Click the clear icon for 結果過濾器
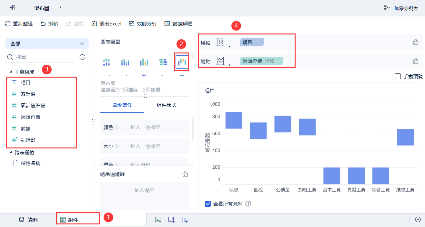Image resolution: width=425 pixels, height=227 pixels. point(185,174)
